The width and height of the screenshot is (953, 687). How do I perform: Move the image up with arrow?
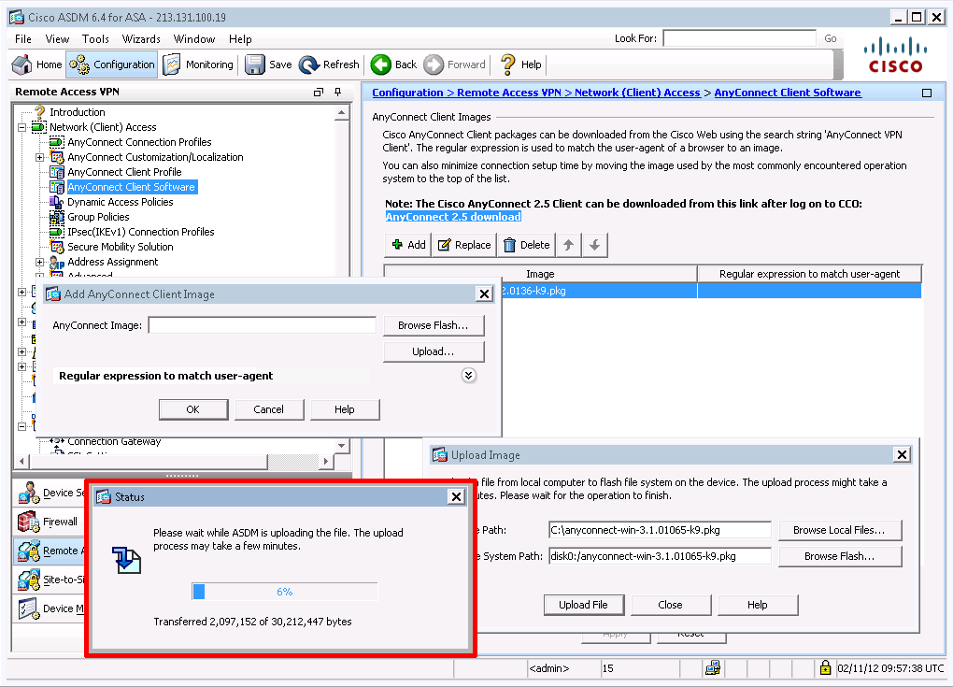568,245
